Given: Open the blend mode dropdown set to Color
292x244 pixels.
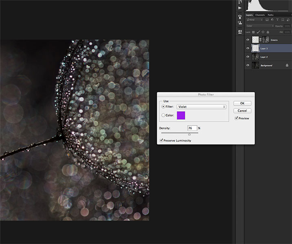Looking at the screenshot, I should (x=260, y=26).
